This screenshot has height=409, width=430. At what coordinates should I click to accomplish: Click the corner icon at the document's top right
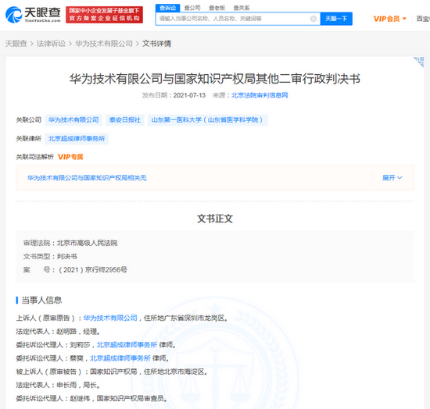point(419,62)
